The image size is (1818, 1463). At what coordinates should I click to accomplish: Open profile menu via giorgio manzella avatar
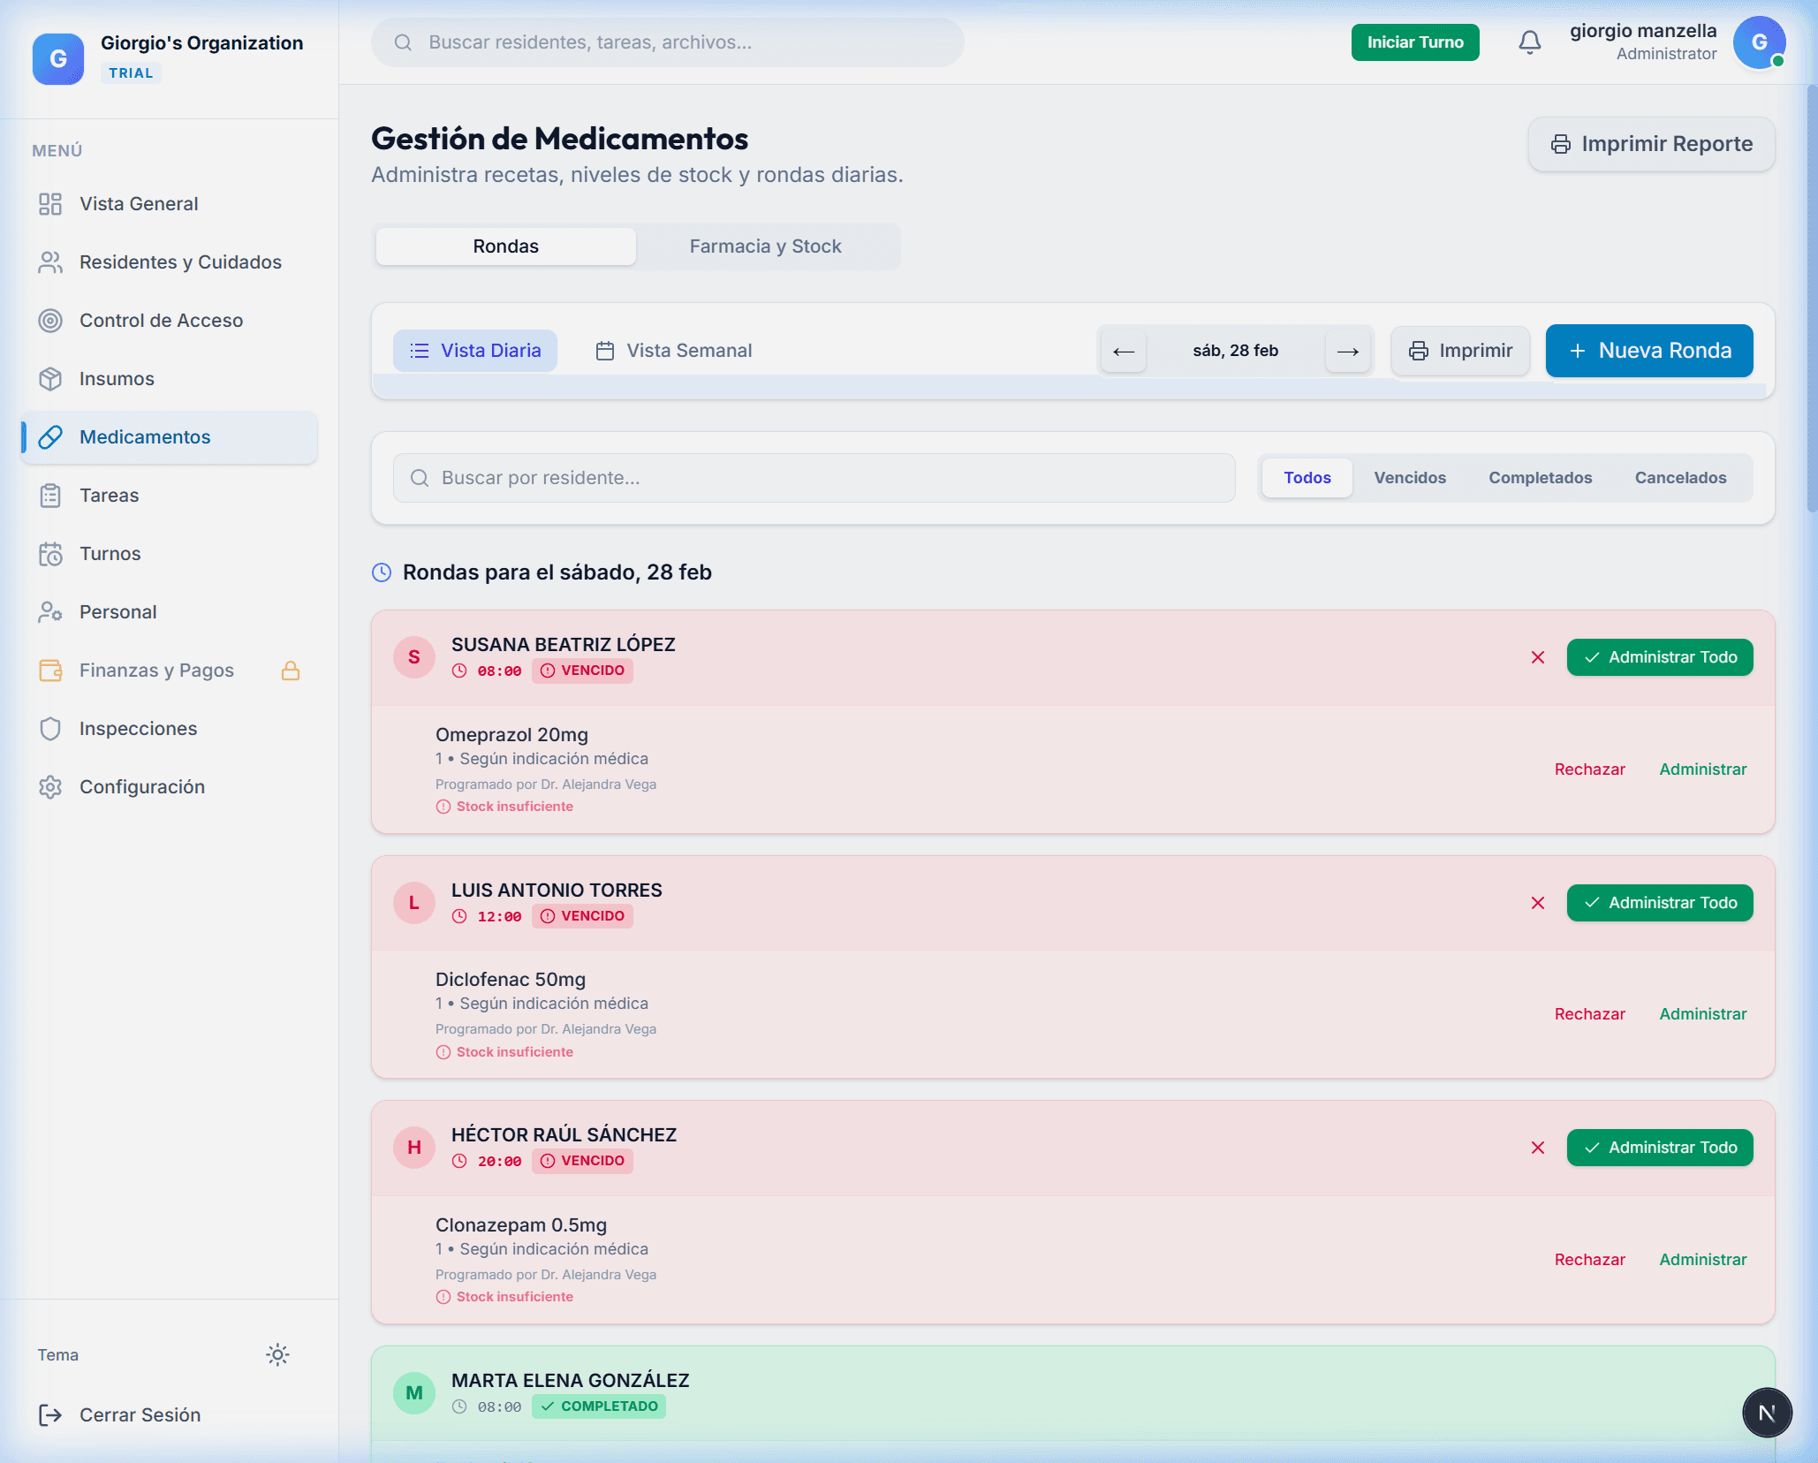[1760, 42]
